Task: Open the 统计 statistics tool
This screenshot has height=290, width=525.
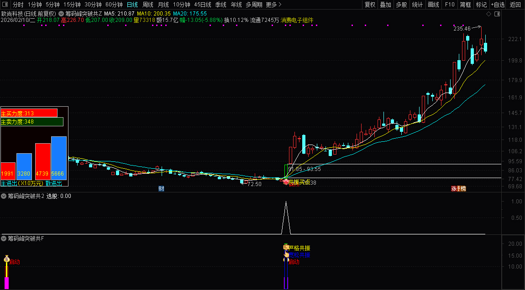Action: pyautogui.click(x=417, y=5)
